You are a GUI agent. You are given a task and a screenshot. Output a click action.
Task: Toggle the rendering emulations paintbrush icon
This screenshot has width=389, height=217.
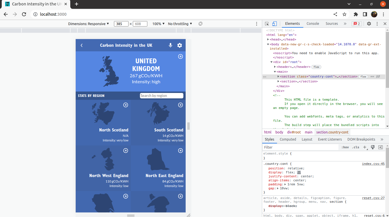click(372, 147)
